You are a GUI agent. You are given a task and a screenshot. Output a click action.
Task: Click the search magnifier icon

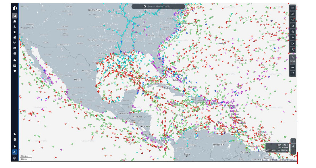145,6
